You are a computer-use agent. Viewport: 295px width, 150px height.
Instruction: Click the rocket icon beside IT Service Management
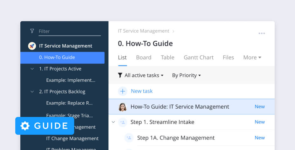click(x=32, y=46)
